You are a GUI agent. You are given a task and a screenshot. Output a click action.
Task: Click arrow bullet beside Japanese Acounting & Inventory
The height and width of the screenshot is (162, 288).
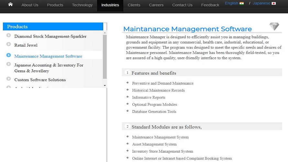coord(8,64)
